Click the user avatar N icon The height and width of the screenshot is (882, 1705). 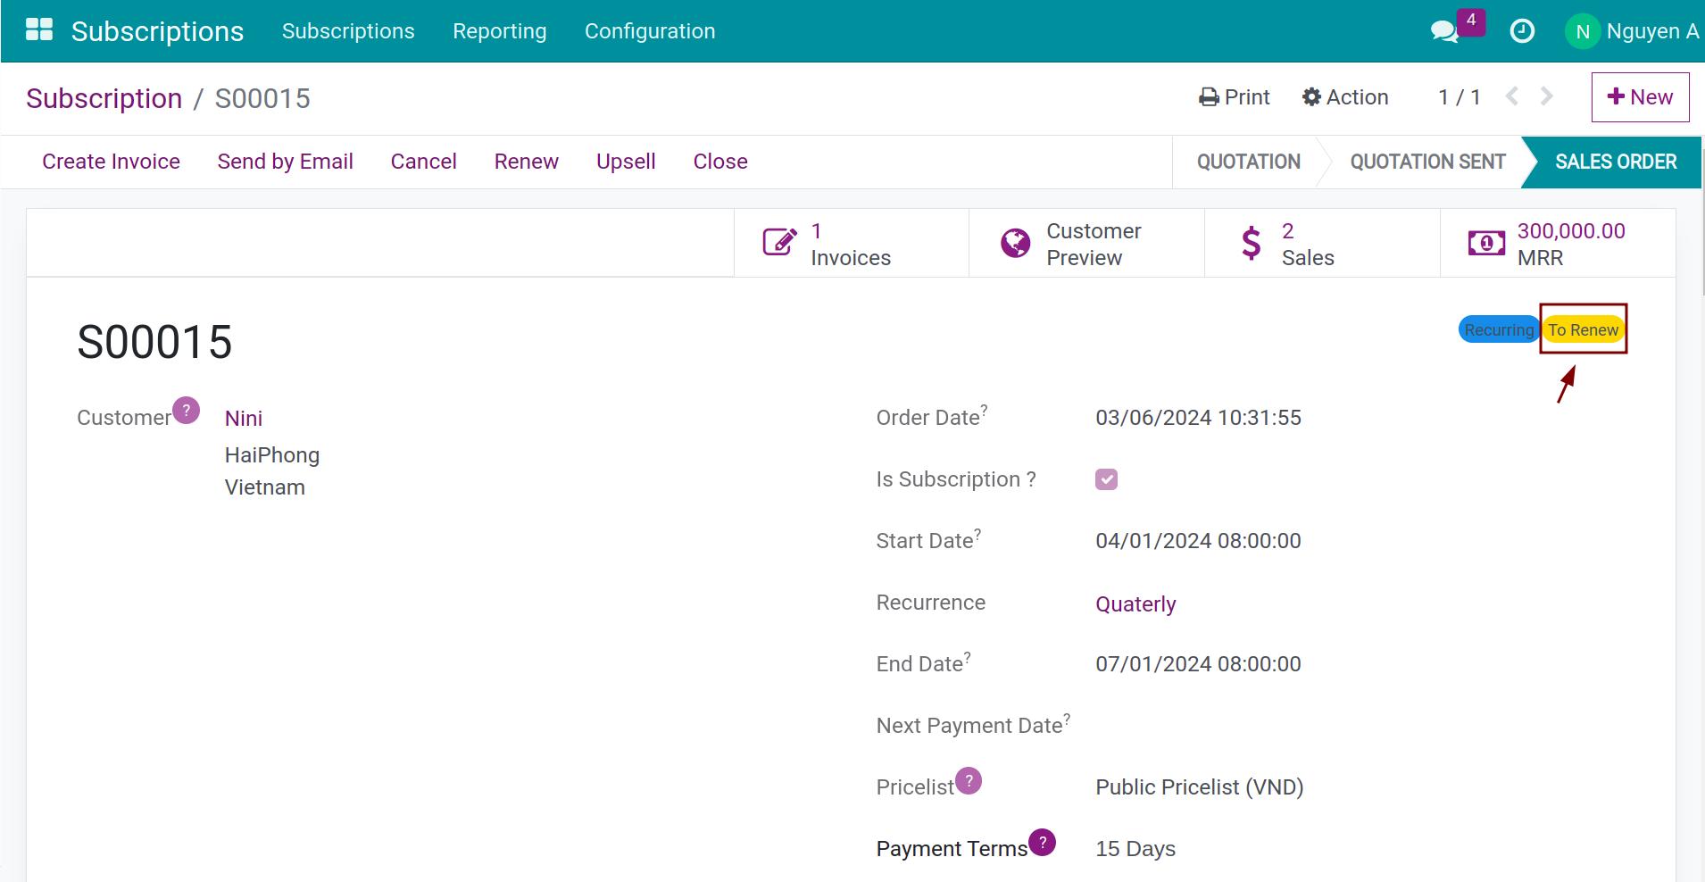(1583, 31)
